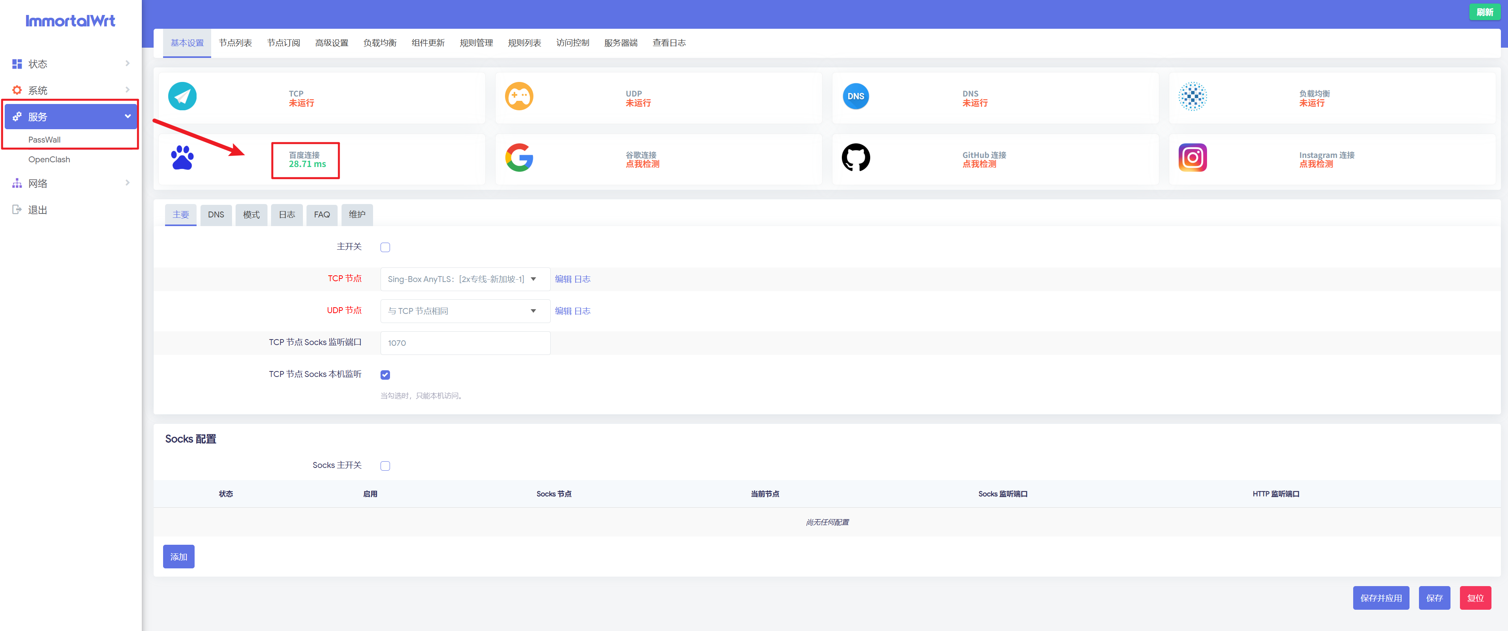
Task: Open the 基本设置 tab
Action: 188,43
